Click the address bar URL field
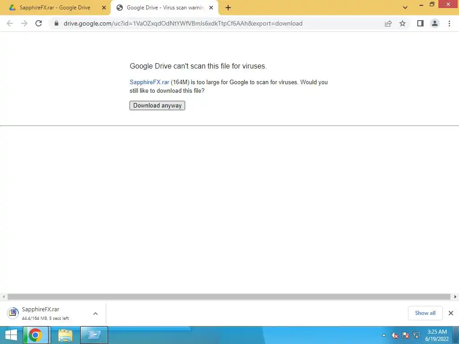459x344 pixels. tap(183, 23)
